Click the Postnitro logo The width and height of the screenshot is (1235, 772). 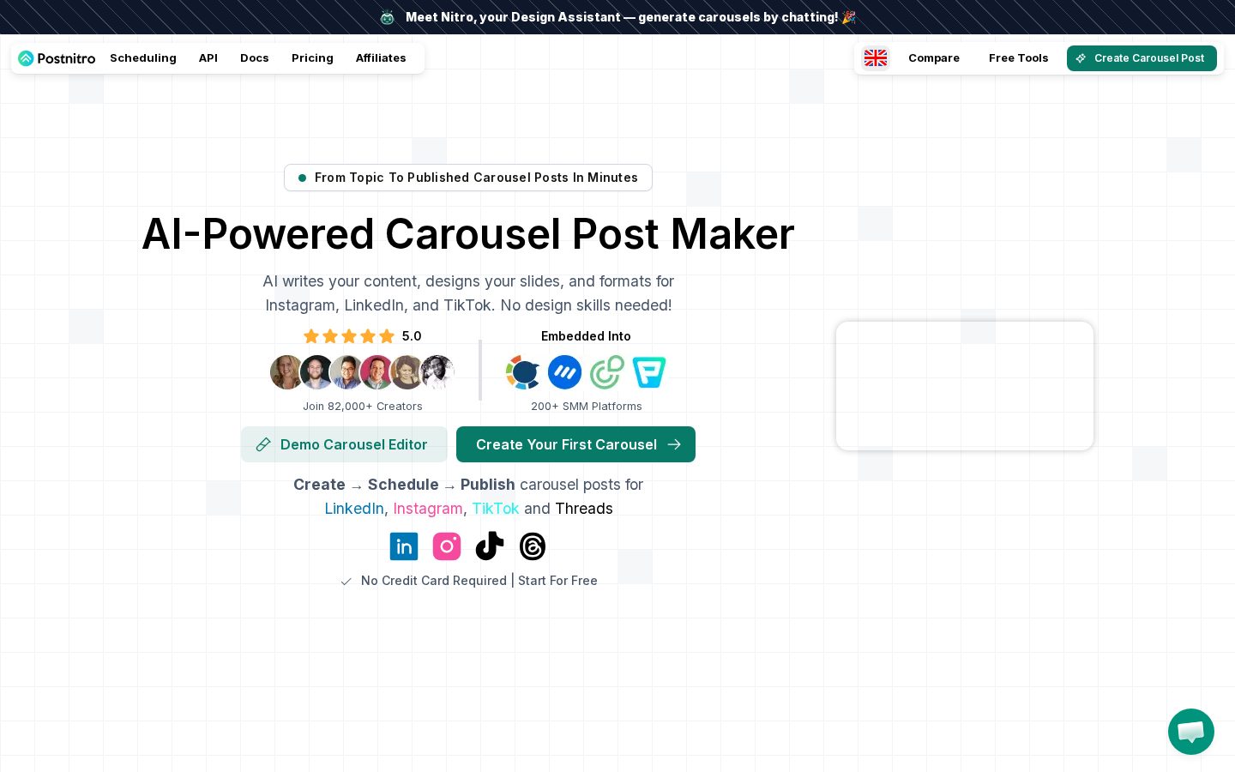pyautogui.click(x=57, y=58)
